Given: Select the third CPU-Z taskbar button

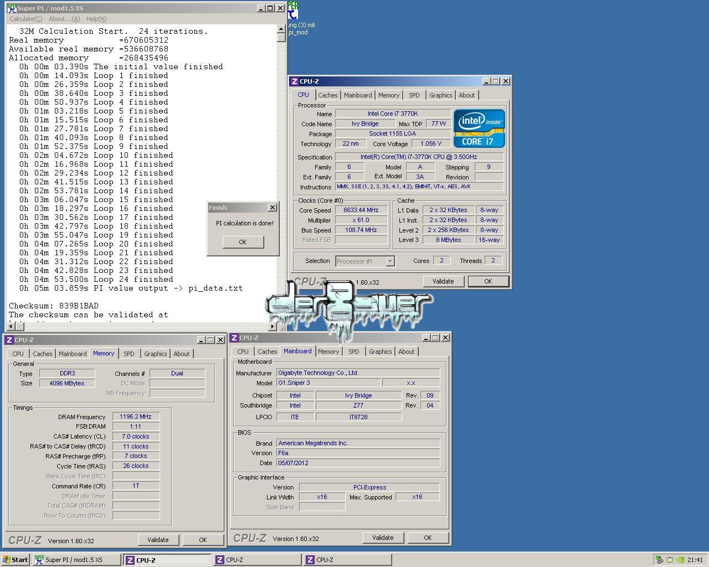Looking at the screenshot, I should pyautogui.click(x=348, y=560).
